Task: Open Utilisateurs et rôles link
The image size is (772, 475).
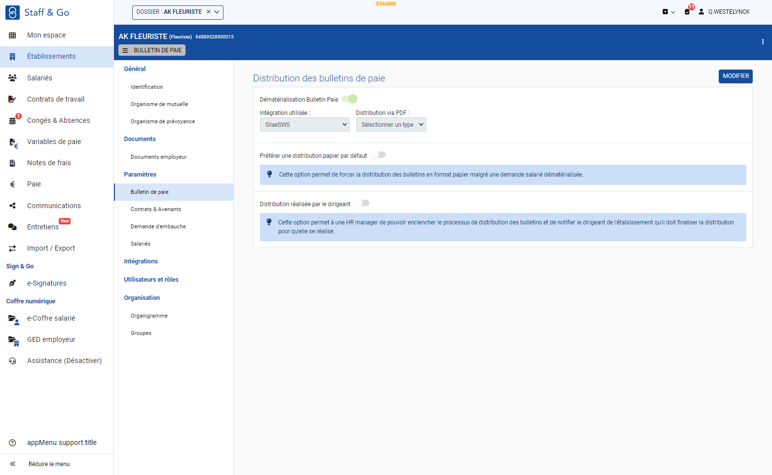Action: (x=151, y=280)
